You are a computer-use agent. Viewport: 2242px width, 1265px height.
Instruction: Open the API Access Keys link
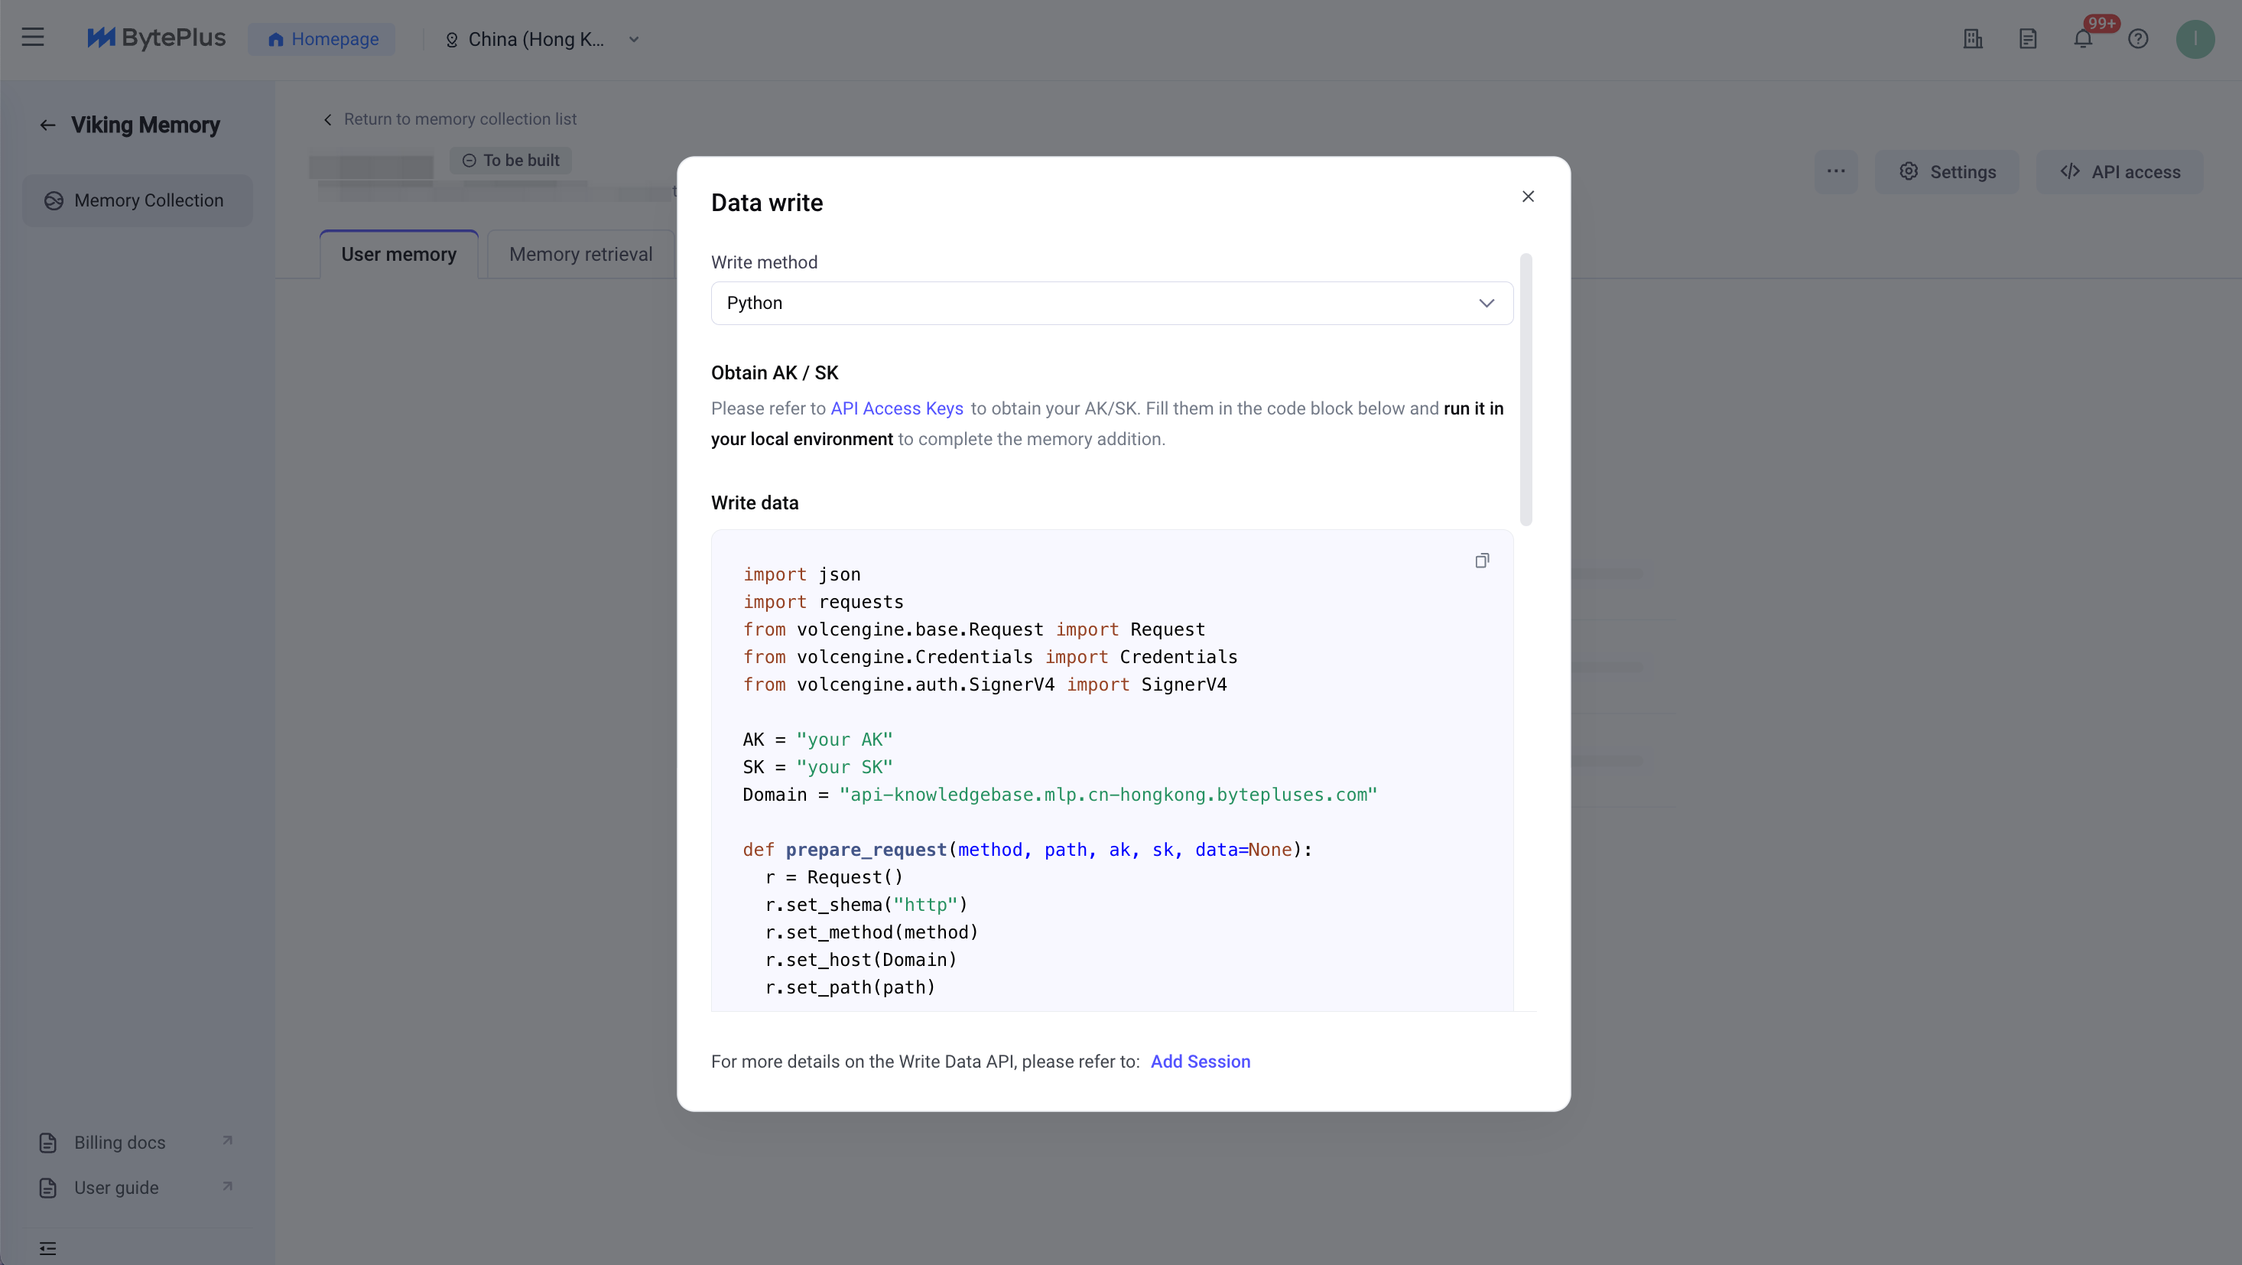coord(896,408)
